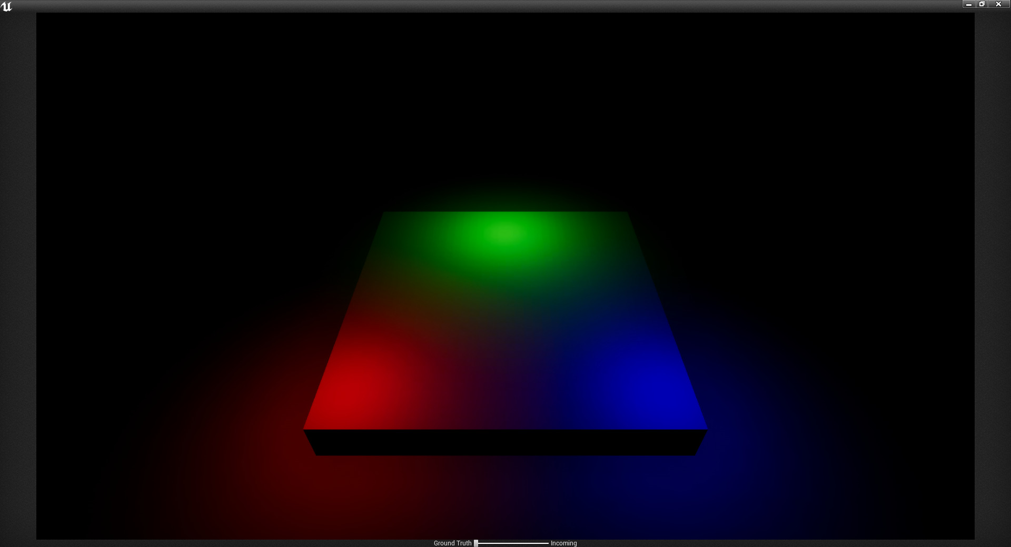Click the rendered comparison image viewport

click(x=506, y=276)
